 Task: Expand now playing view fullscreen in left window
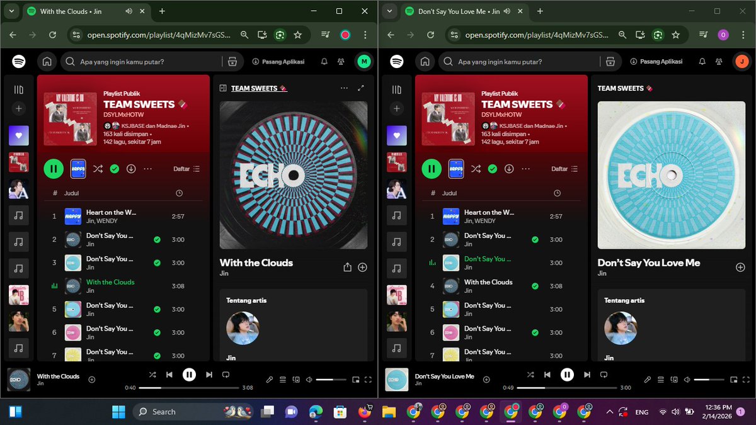click(360, 89)
